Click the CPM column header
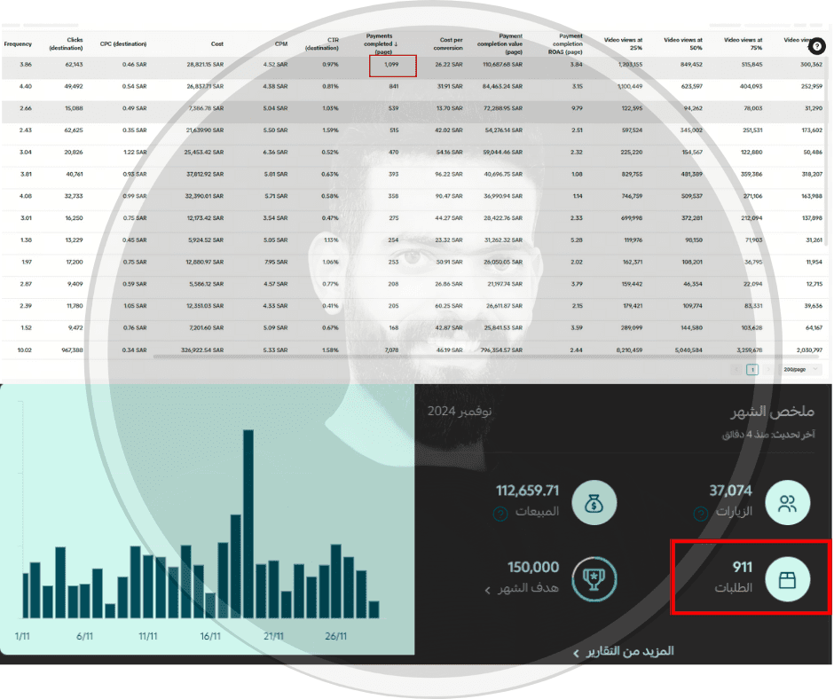Viewport: 834px width, 699px height. 281,43
